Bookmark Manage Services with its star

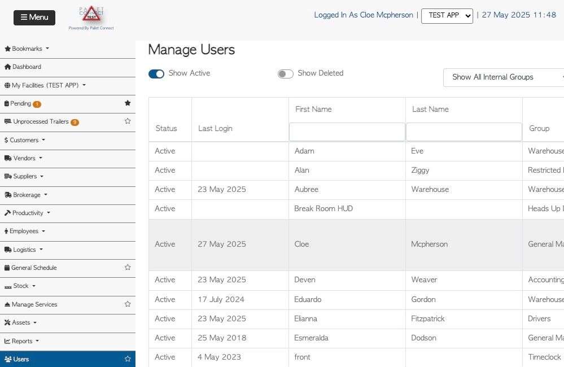[128, 304]
